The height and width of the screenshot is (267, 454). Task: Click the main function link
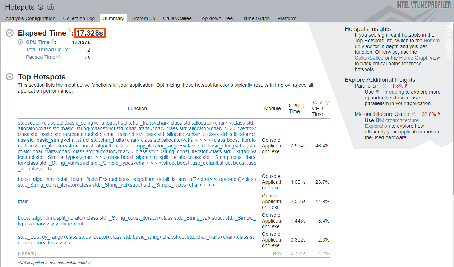pos(23,201)
